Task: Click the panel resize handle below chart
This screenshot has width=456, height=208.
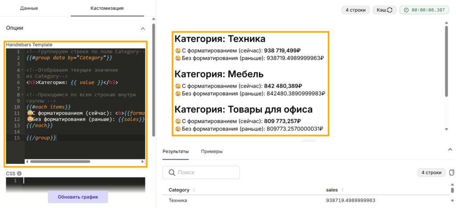Action: (309, 140)
